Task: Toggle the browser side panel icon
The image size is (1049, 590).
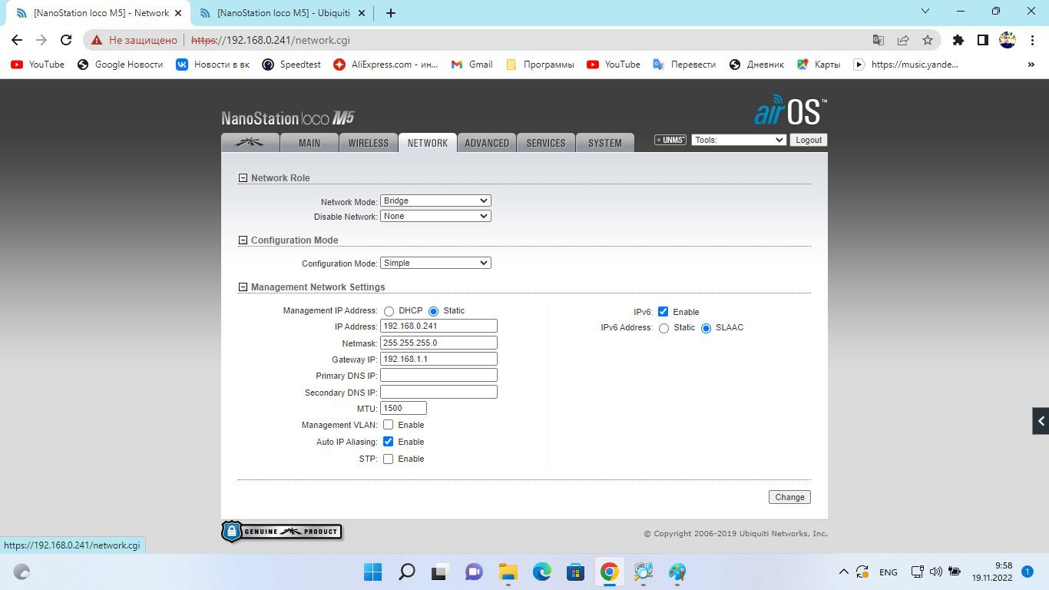Action: (982, 40)
